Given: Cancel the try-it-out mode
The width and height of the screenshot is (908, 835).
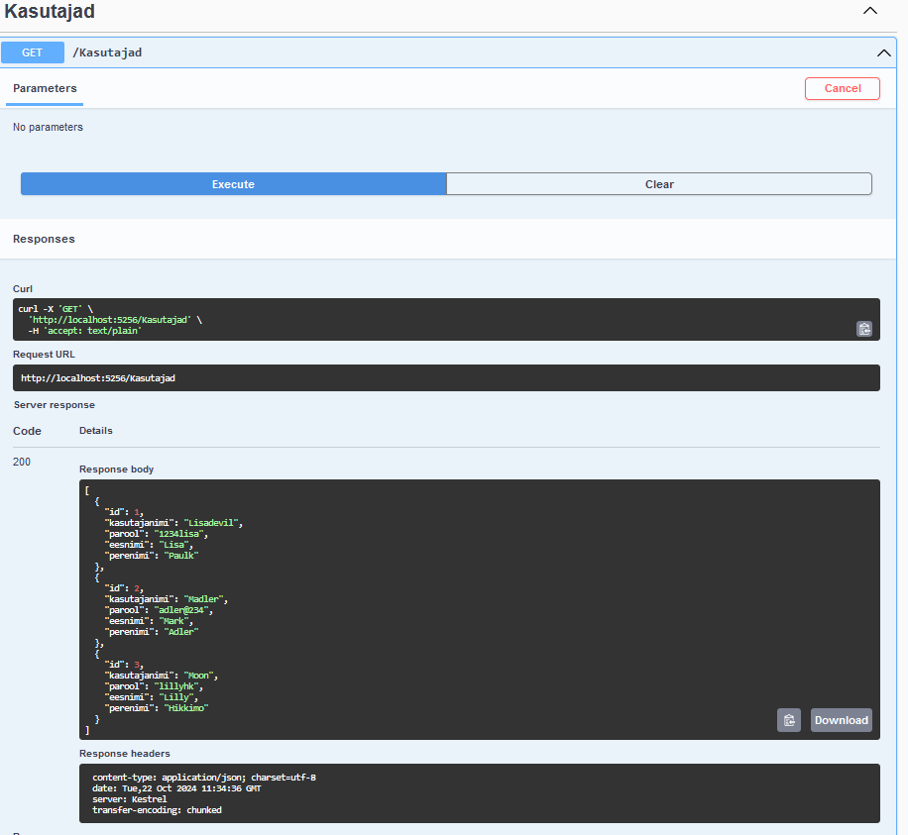Looking at the screenshot, I should [x=842, y=88].
